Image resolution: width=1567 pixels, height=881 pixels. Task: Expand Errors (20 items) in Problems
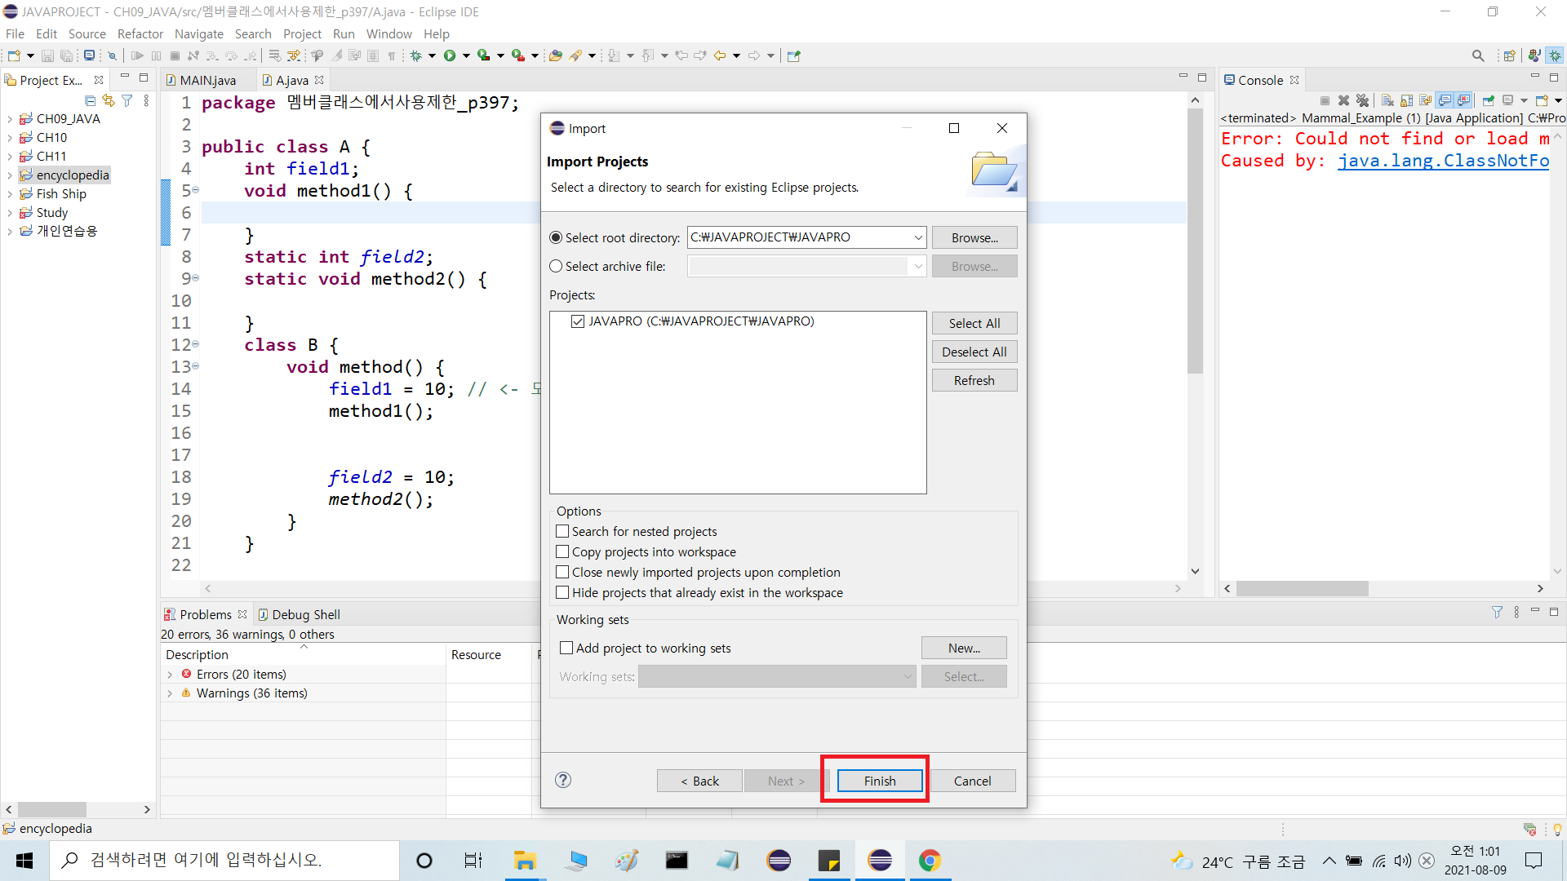pos(170,675)
